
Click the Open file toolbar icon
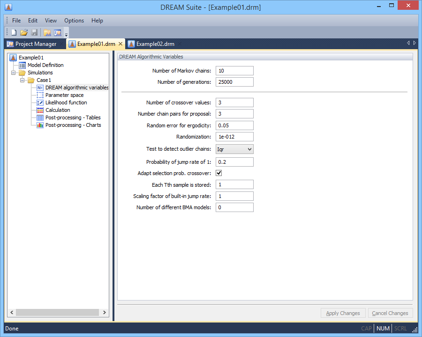(24, 32)
